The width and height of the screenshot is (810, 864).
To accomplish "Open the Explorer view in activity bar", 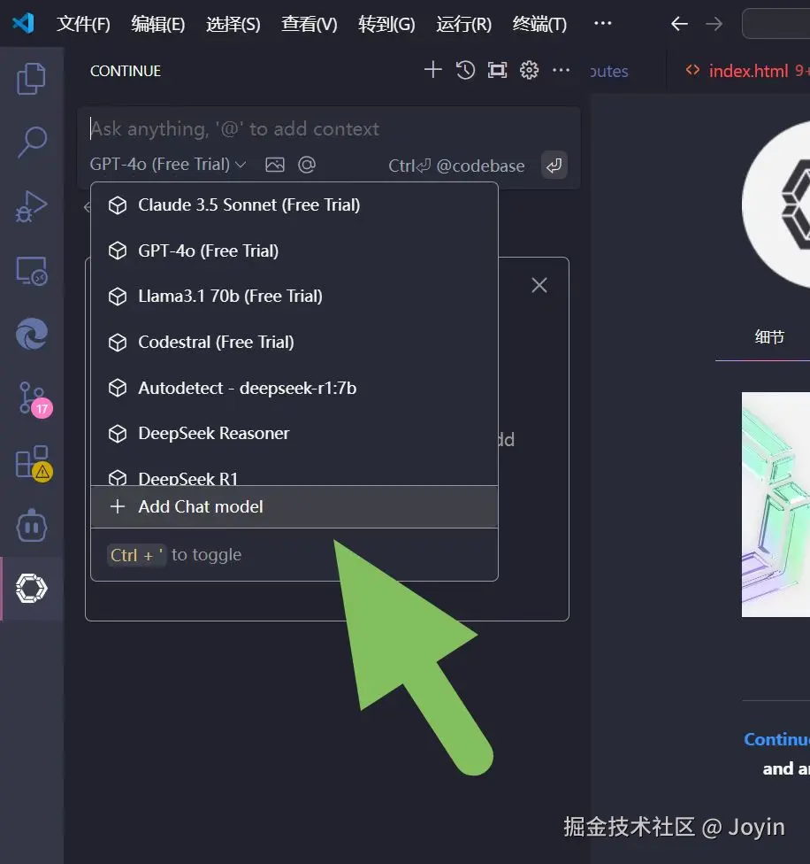I will pos(31,79).
